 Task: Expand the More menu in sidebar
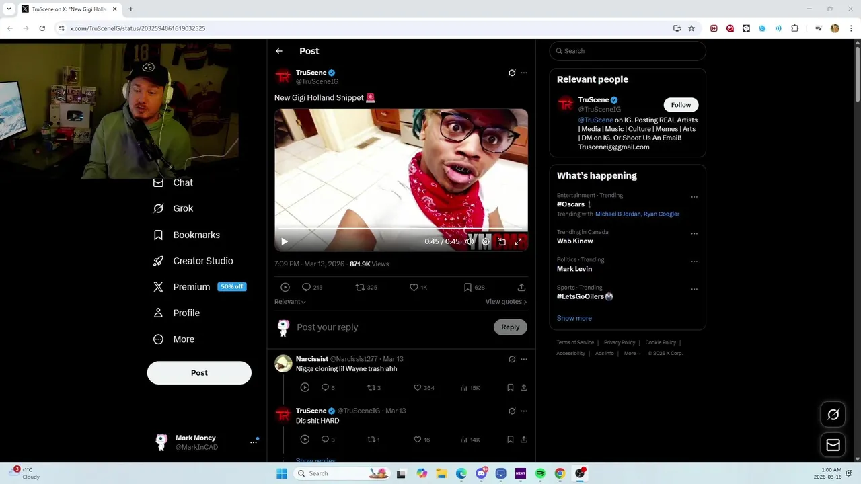pyautogui.click(x=174, y=339)
